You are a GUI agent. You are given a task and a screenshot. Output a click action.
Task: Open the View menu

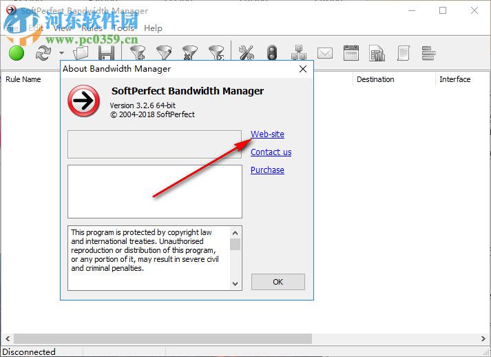[62, 28]
